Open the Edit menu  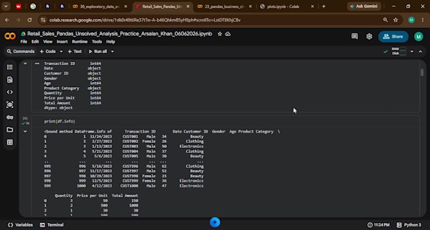click(35, 42)
